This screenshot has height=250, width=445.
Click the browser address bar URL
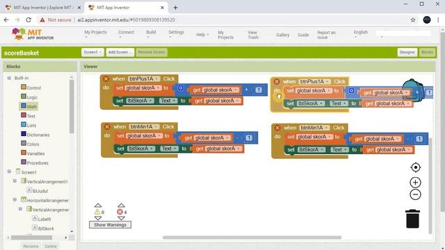[x=126, y=20]
